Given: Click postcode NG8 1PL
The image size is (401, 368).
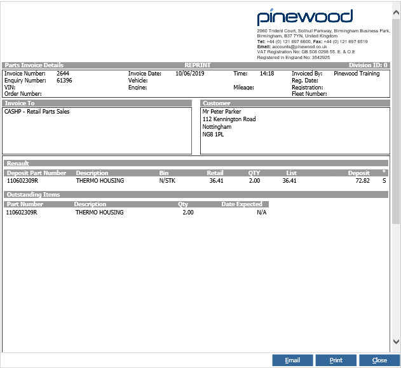Looking at the screenshot, I should point(213,135).
